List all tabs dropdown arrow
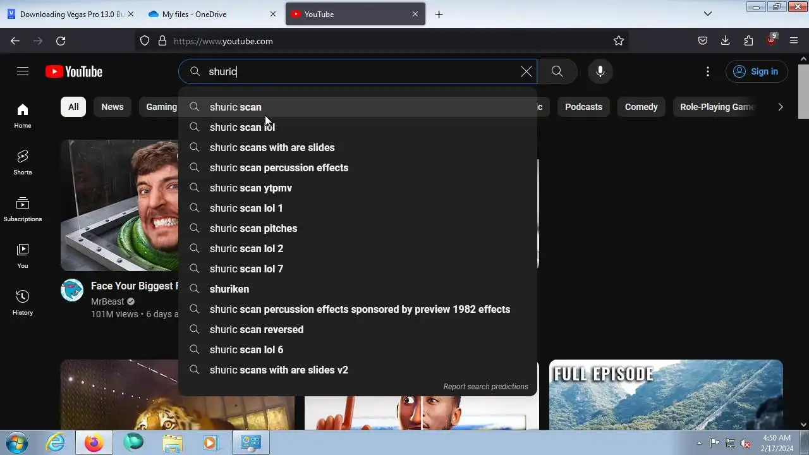 tap(708, 14)
